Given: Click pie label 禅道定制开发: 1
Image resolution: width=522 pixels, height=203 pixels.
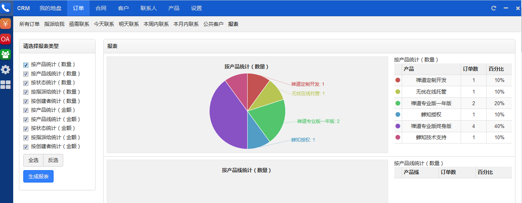Looking at the screenshot, I should point(308,84).
